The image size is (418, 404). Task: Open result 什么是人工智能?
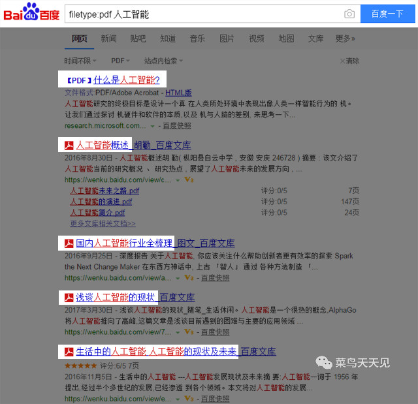(x=126, y=80)
